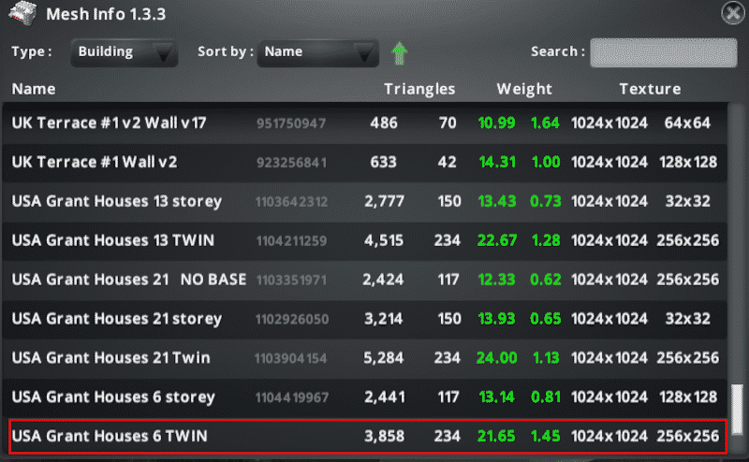The width and height of the screenshot is (749, 462).
Task: Click the green sort direction arrow
Action: [x=400, y=53]
